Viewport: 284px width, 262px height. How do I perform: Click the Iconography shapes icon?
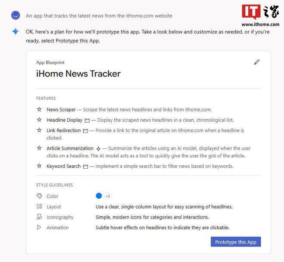[x=39, y=217]
